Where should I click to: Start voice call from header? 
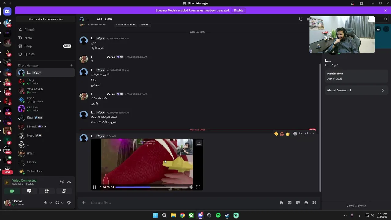(301, 19)
